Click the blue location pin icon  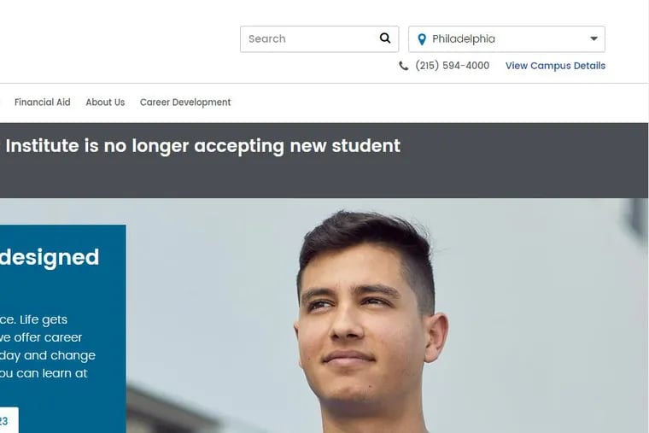pos(421,39)
